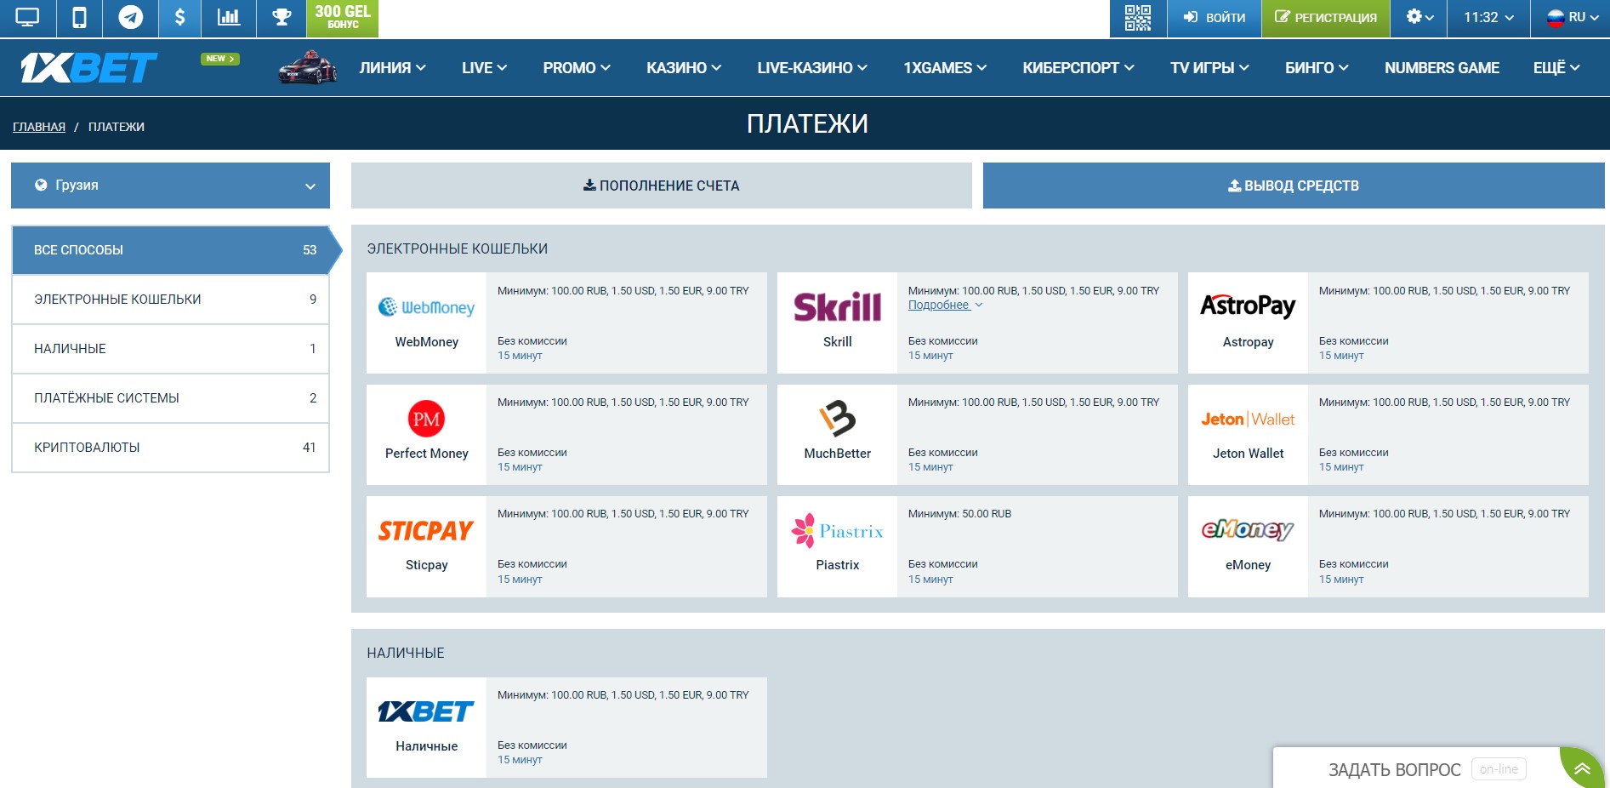Choose the Sticpay payment logo
The height and width of the screenshot is (788, 1610).
[426, 531]
